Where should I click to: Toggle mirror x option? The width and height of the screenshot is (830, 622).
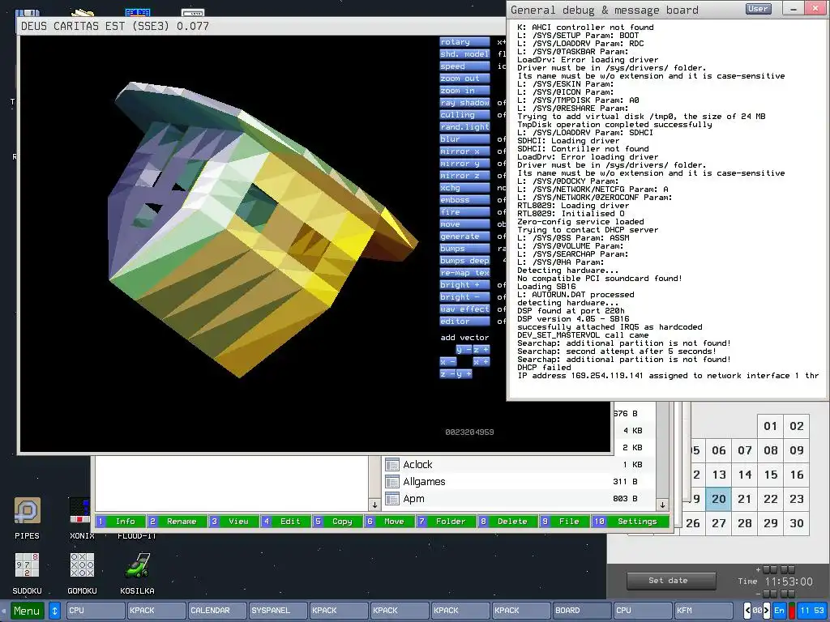point(464,151)
